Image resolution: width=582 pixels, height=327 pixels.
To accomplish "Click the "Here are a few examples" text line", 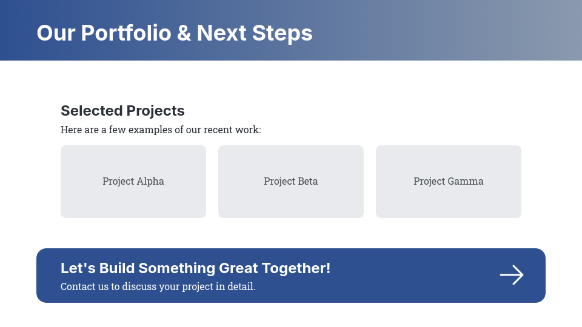I will (161, 130).
